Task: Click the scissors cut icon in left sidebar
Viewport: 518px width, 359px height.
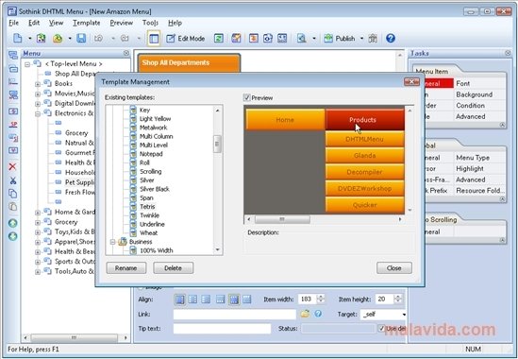Action: point(12,180)
